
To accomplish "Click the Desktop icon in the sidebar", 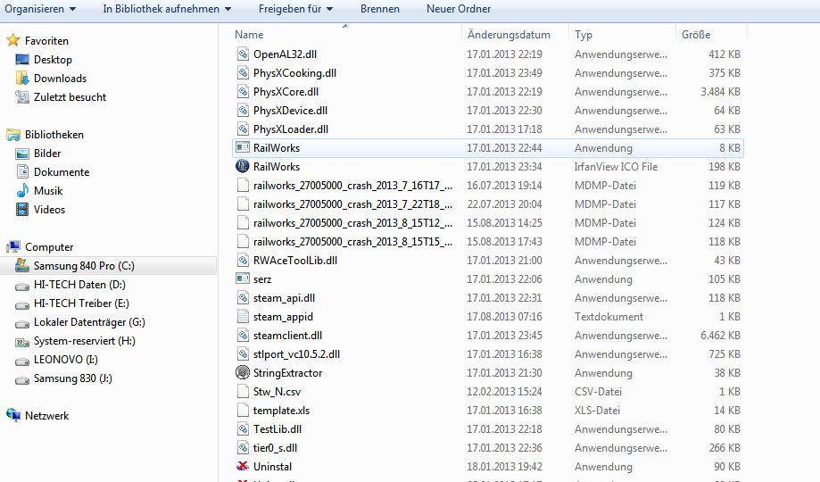I will (x=22, y=59).
